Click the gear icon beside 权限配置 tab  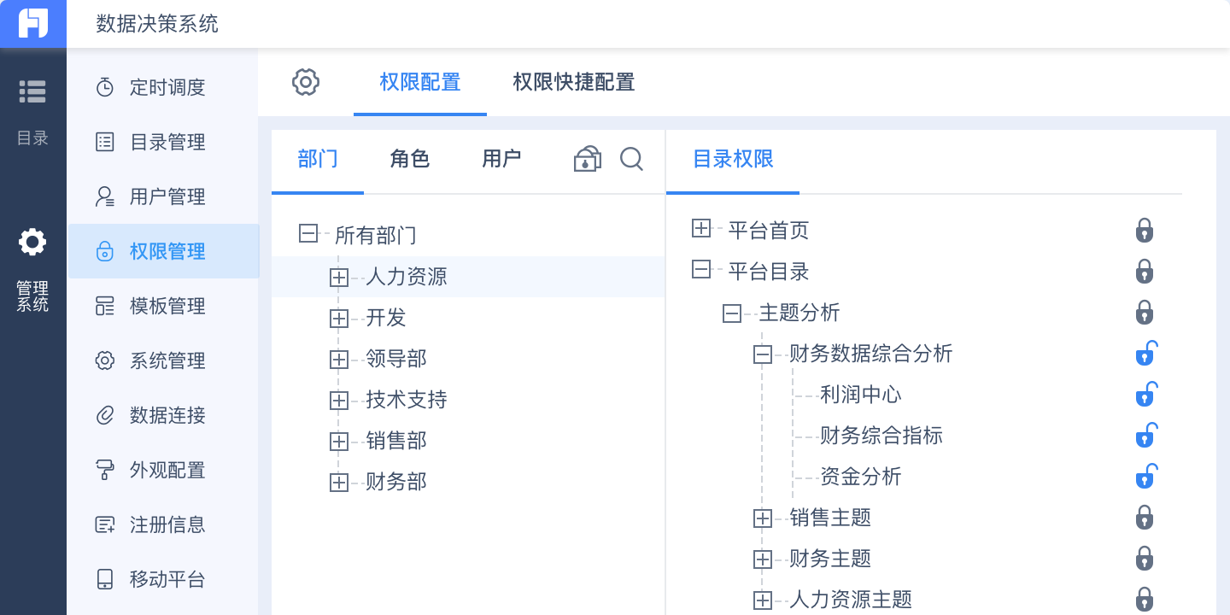(x=306, y=82)
